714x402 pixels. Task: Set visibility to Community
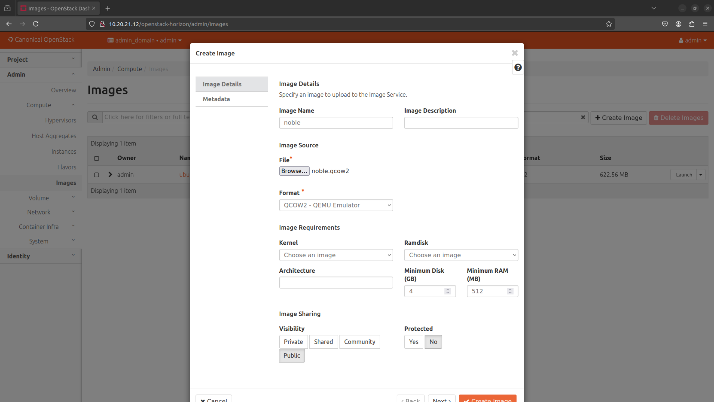(360, 342)
